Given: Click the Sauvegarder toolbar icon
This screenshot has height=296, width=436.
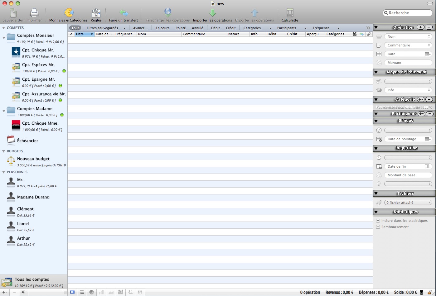Looking at the screenshot, I should point(13,13).
